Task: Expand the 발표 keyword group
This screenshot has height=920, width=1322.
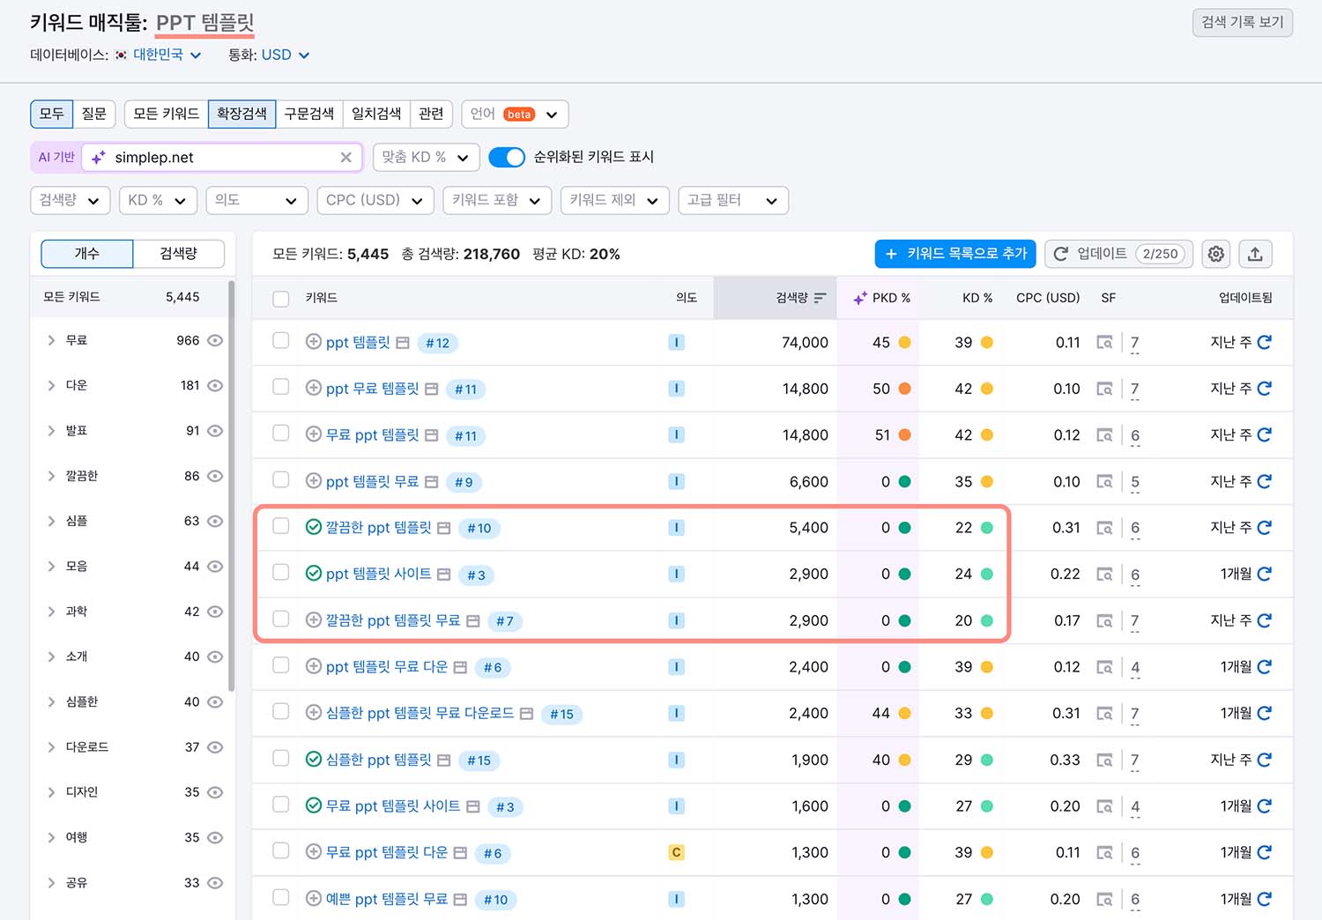Action: (x=51, y=431)
